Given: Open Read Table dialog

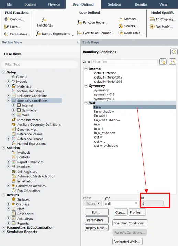Looking at the screenshot, I should click(131, 33).
